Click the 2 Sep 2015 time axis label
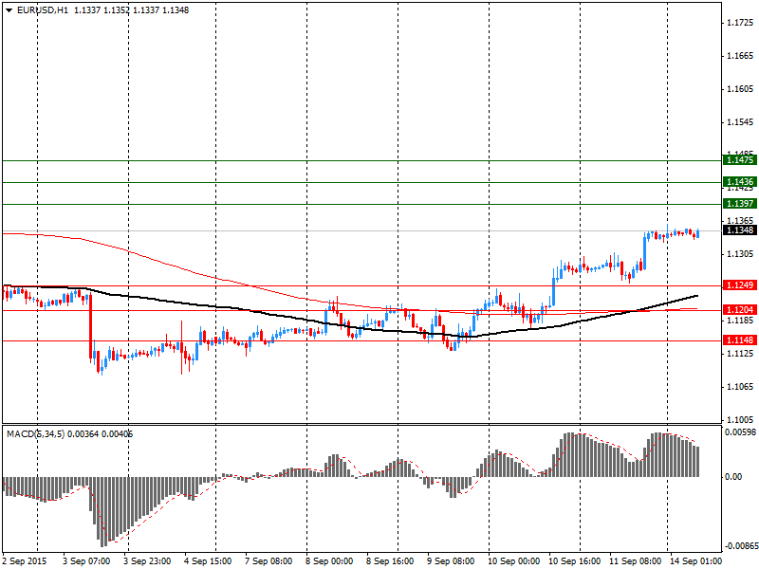This screenshot has height=569, width=759. click(25, 561)
